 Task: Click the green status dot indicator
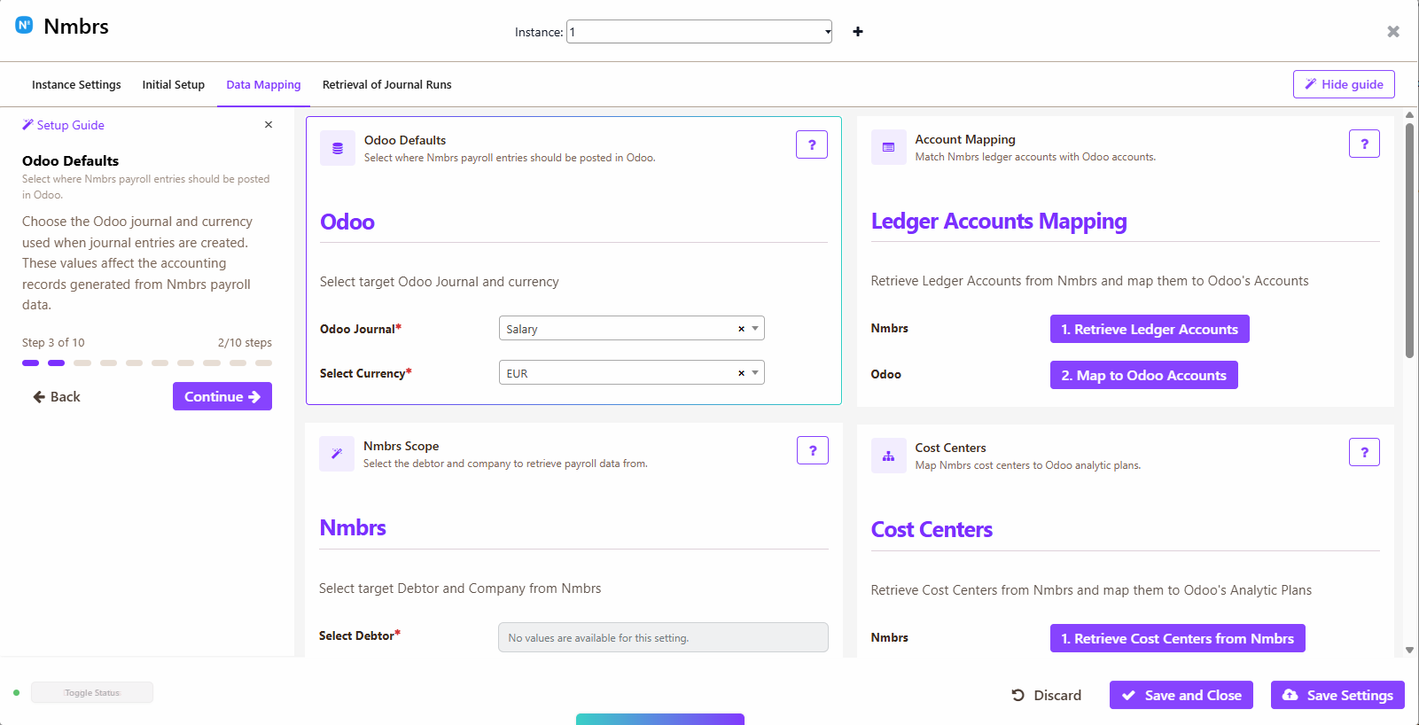[x=16, y=692]
